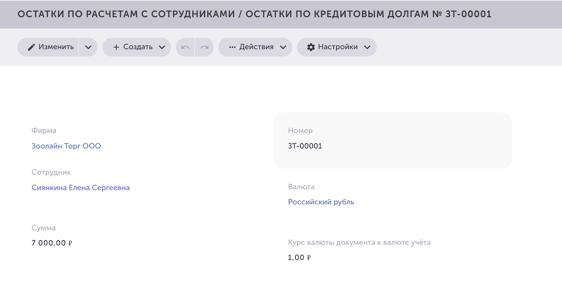The image size is (562, 290).
Task: Select the document number ЗТ-00001 value
Action: (x=305, y=146)
